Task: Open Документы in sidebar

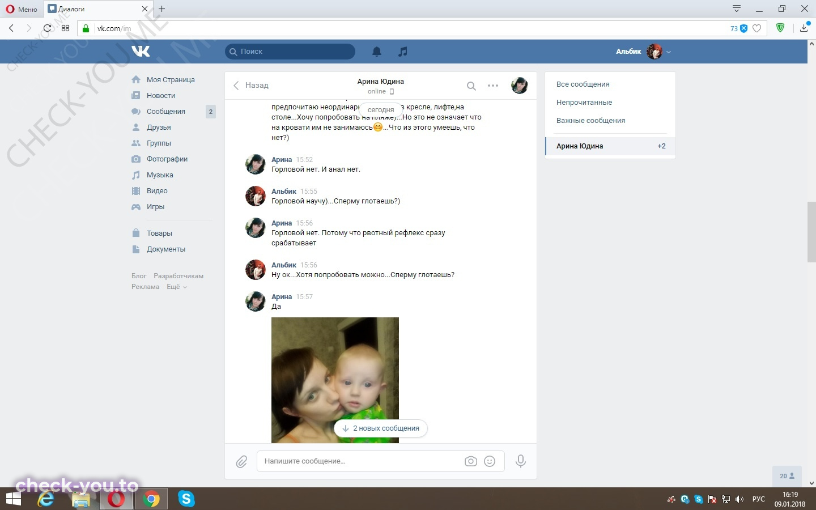Action: [166, 249]
